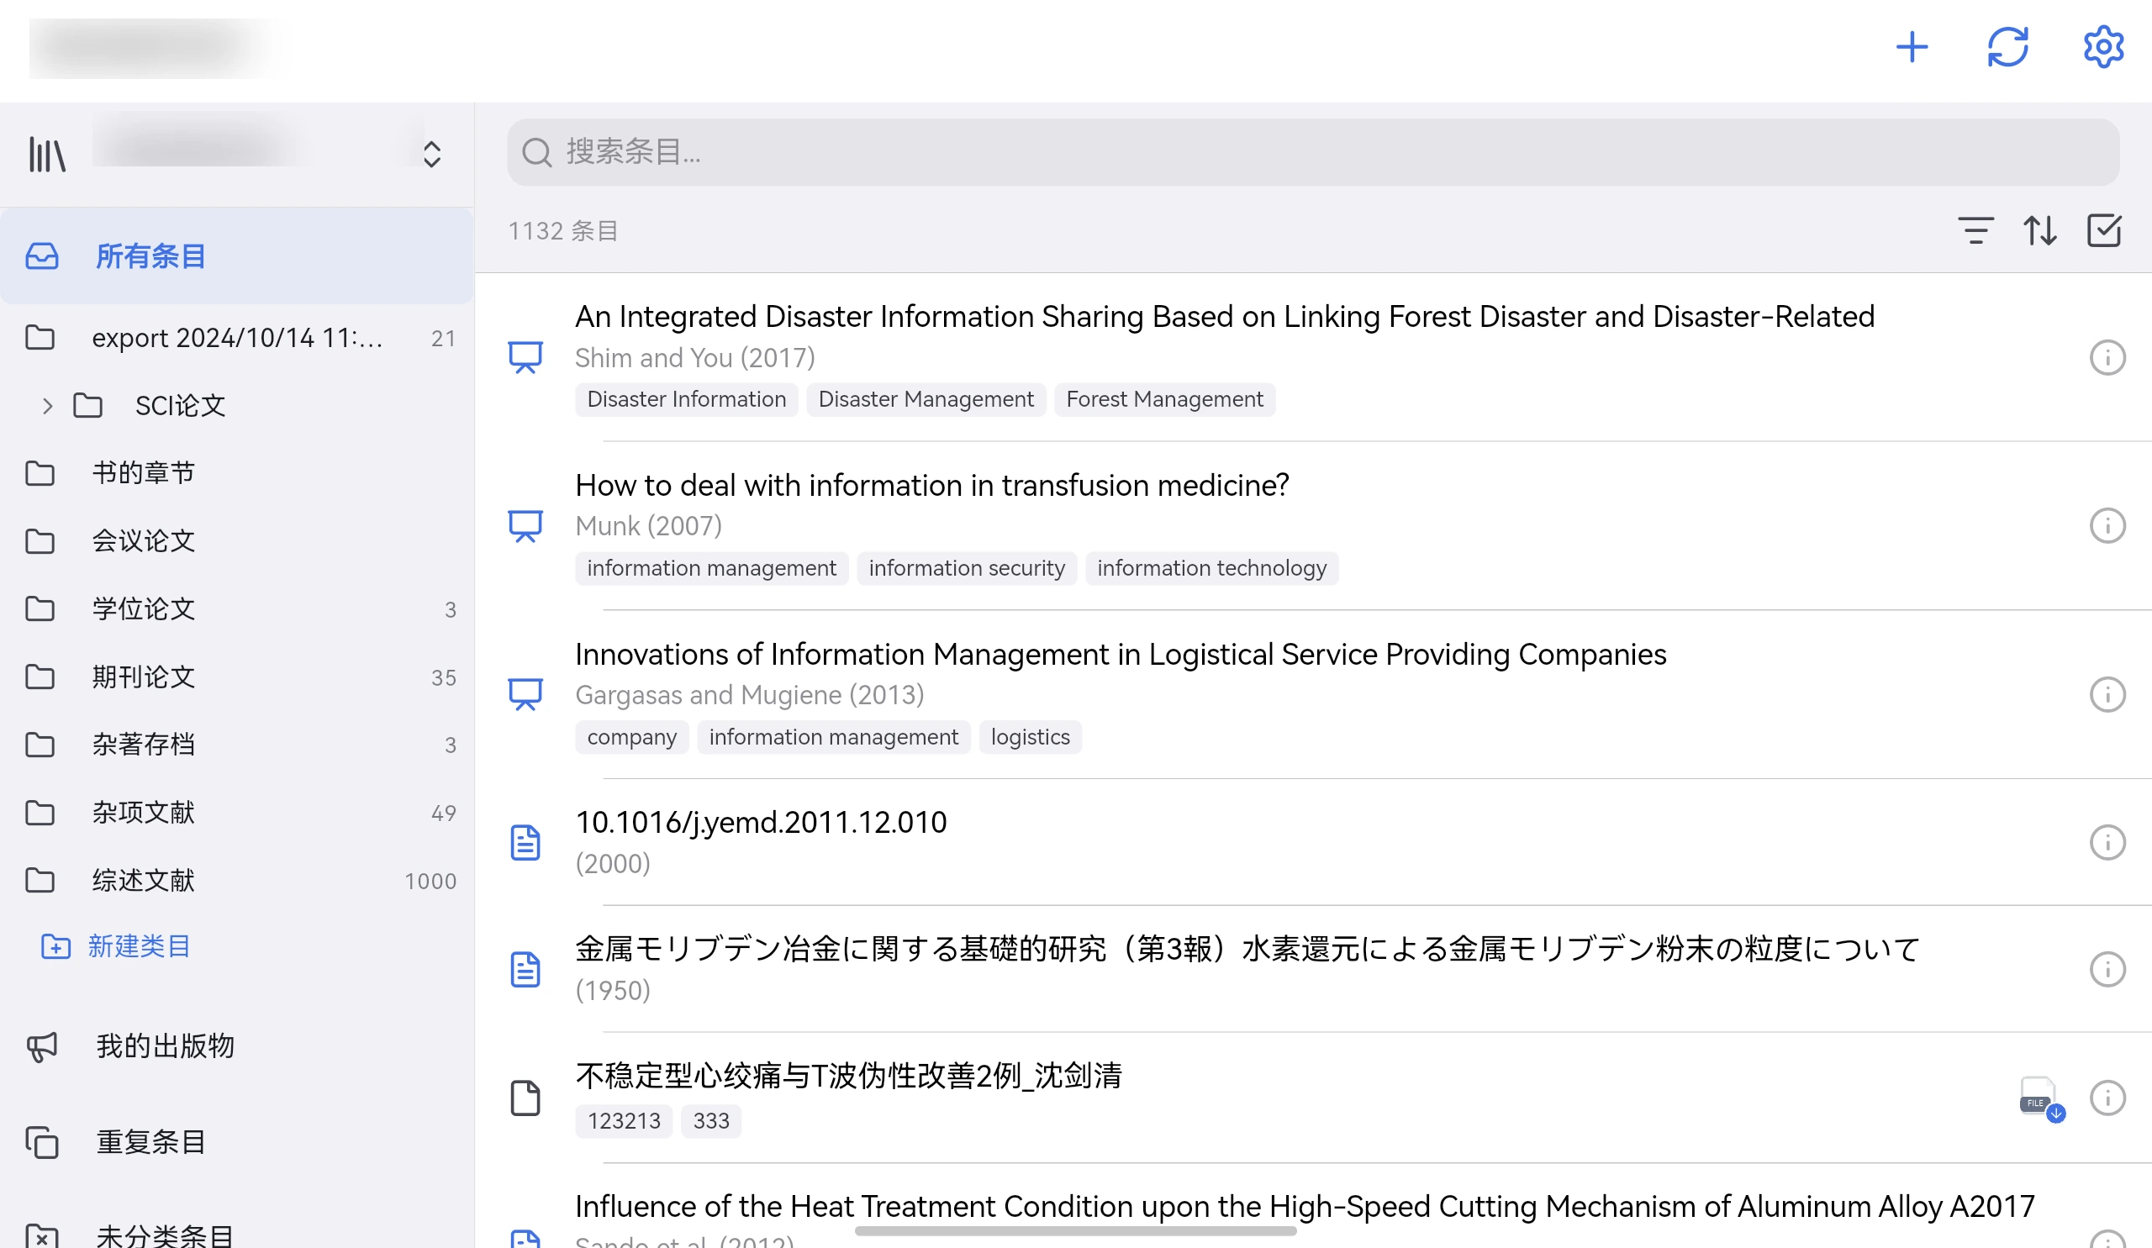Toggle multi-select mode checkbox icon
The image size is (2152, 1248).
2103,230
